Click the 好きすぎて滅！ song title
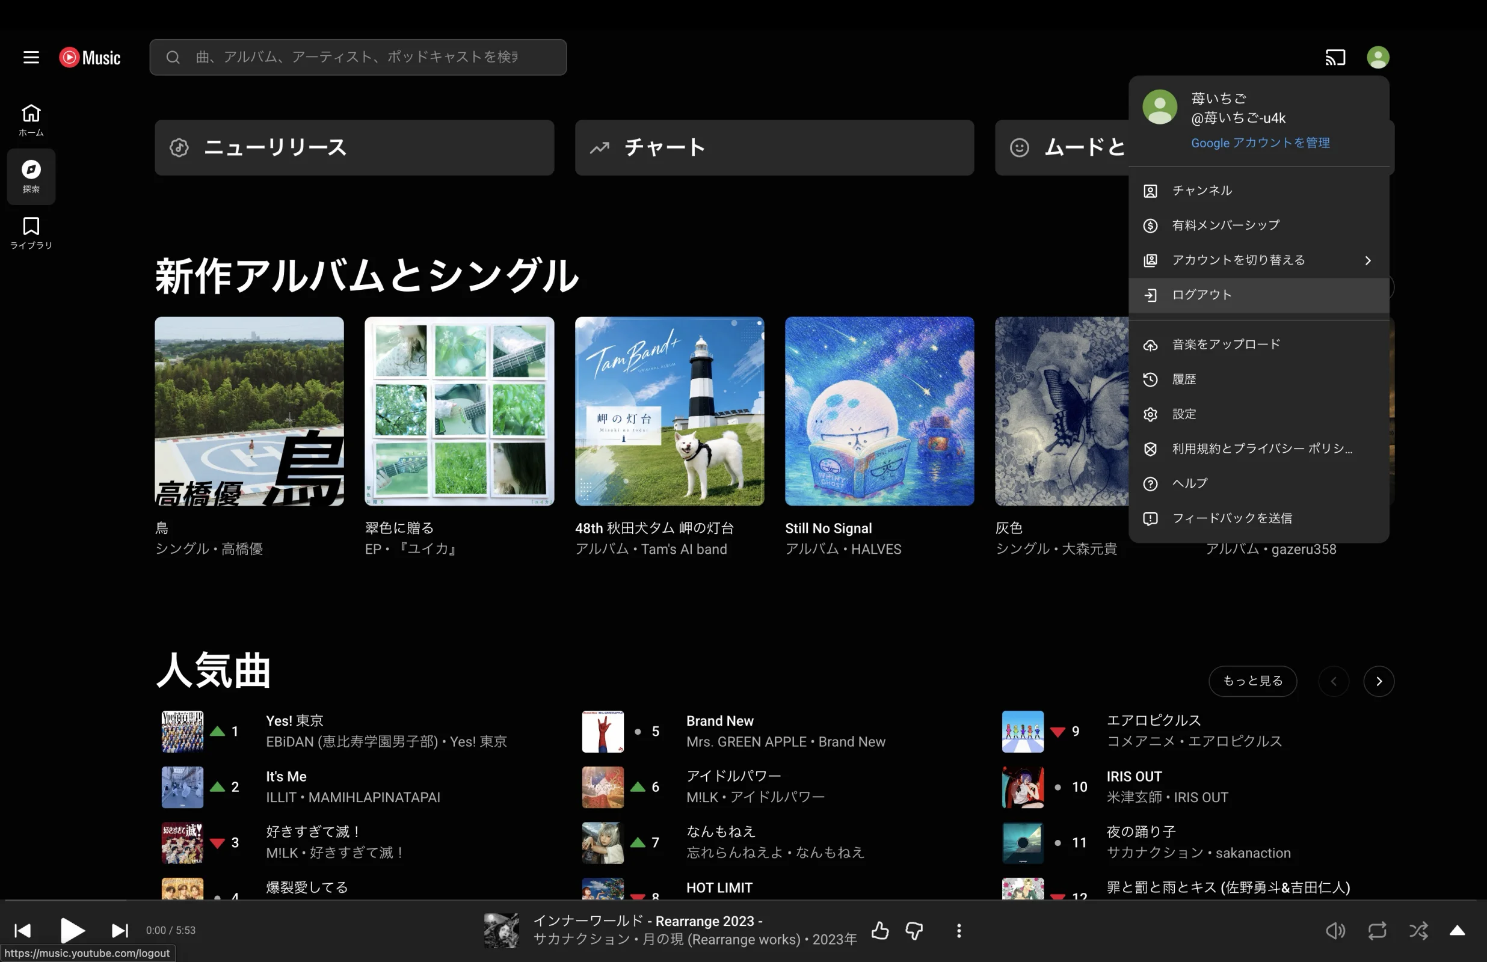 [x=314, y=832]
